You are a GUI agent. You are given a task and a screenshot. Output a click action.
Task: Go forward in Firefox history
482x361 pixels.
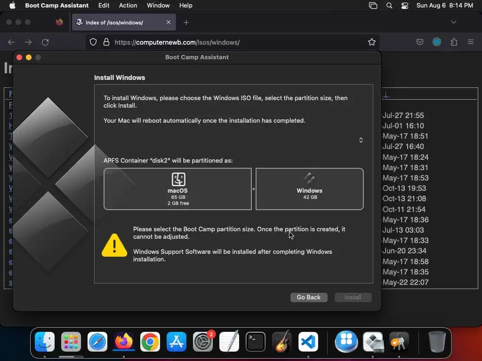[28, 42]
